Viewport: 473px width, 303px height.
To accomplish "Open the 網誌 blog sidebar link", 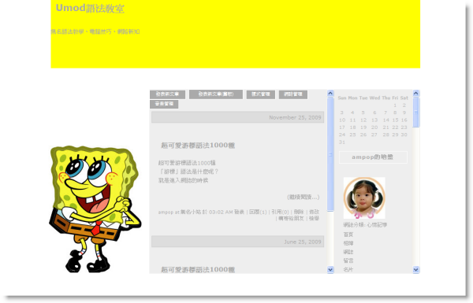I will 348,252.
